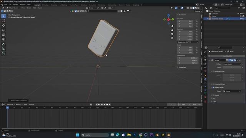Open the Fit Type Fixed Count dropdown
Screen dimensions: 246x138
tap(232, 64)
